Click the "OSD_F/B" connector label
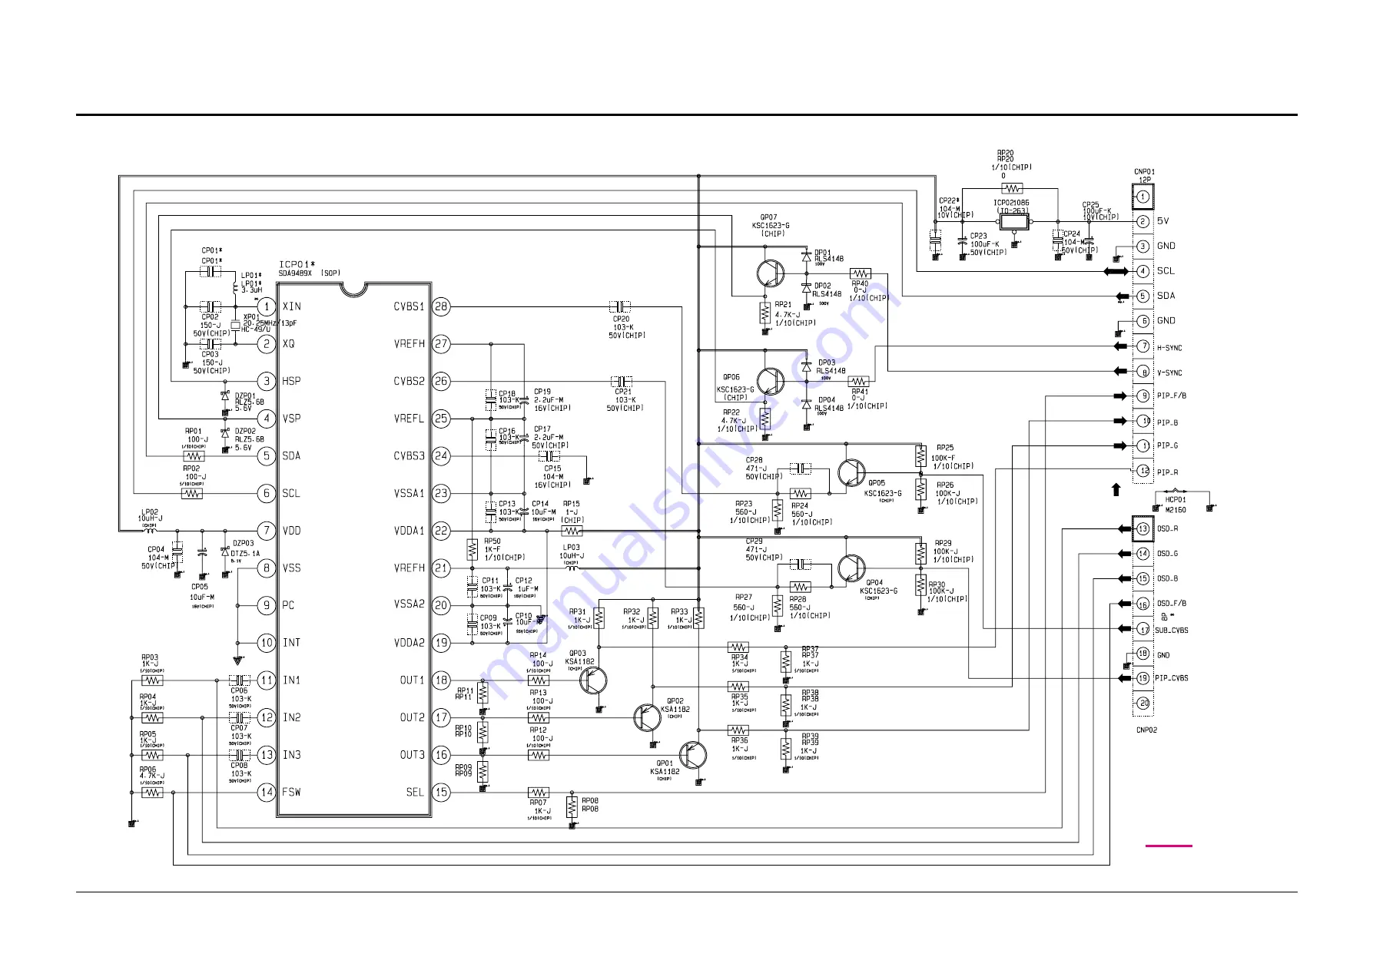The image size is (1373, 970). (x=1172, y=604)
